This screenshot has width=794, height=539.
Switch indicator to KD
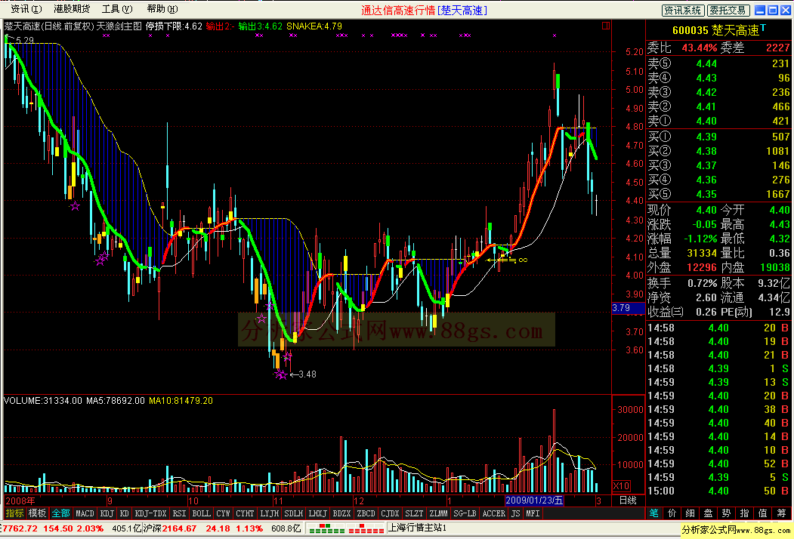click(124, 513)
